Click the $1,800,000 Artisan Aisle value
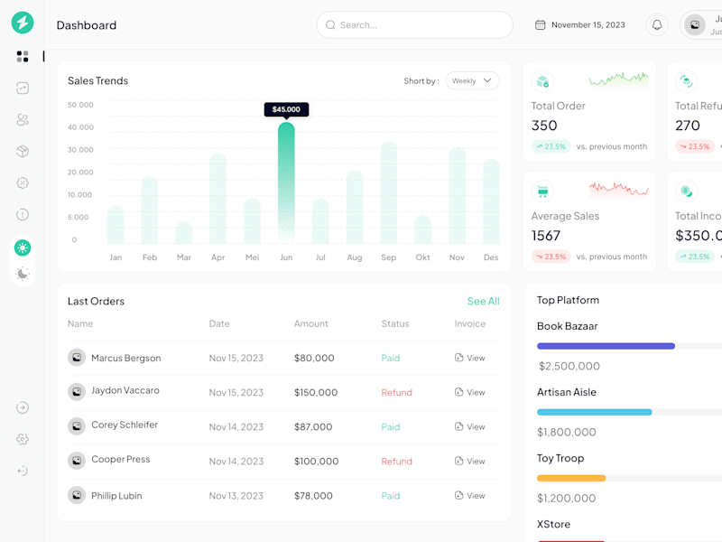This screenshot has height=542, width=722. [567, 433]
